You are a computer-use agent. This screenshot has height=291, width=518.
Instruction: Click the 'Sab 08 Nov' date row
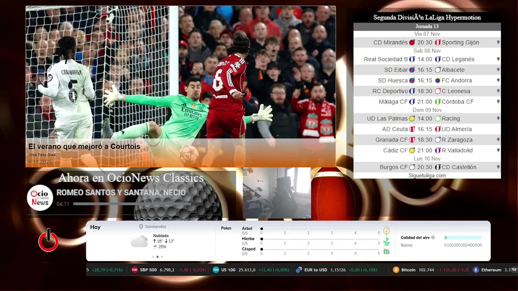427,51
